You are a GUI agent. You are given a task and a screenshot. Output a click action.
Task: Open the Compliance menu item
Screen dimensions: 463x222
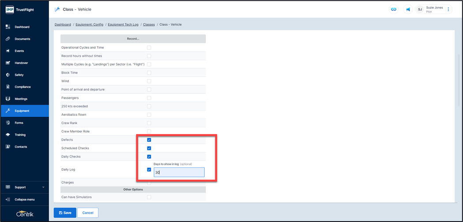(x=25, y=87)
